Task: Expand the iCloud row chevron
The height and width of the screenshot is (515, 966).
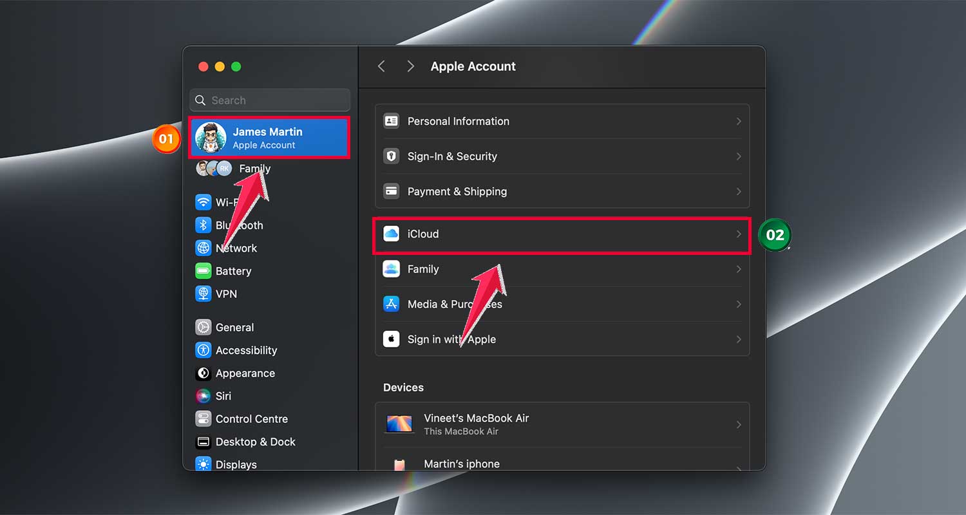Action: pos(739,234)
